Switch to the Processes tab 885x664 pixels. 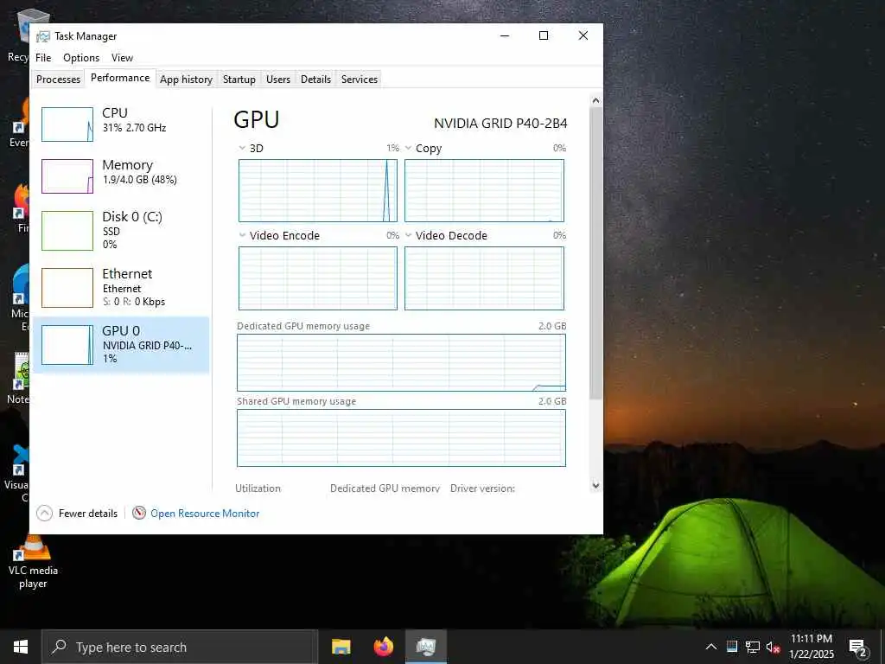pos(58,79)
